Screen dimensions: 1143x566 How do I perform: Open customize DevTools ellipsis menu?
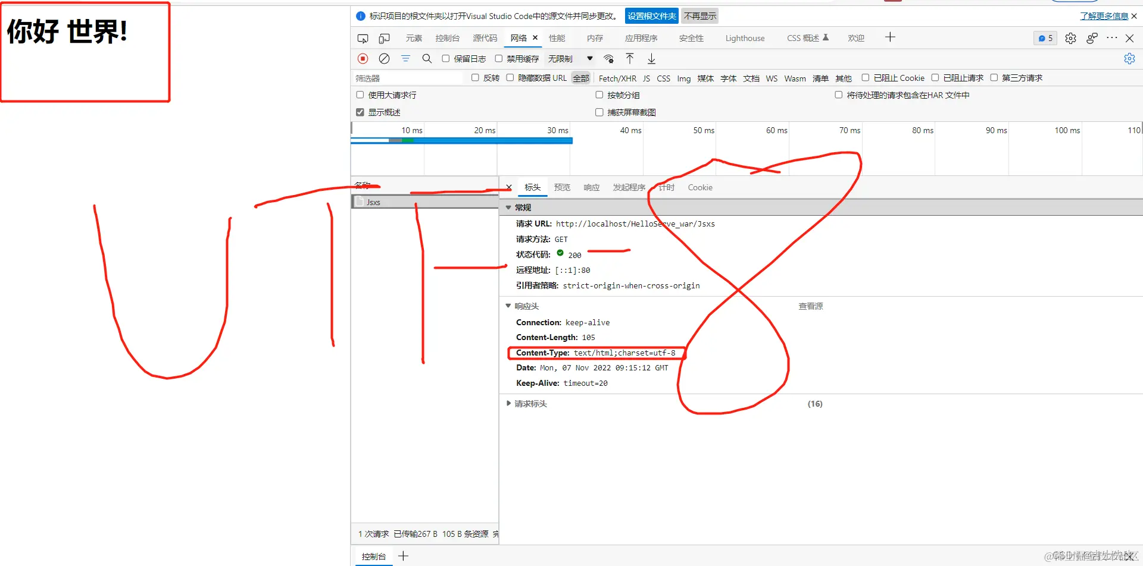pos(1112,38)
